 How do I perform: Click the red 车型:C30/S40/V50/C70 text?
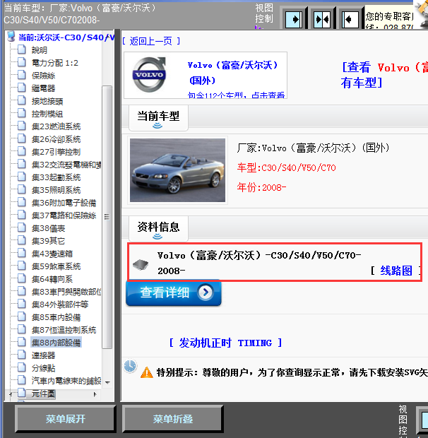[x=287, y=167]
